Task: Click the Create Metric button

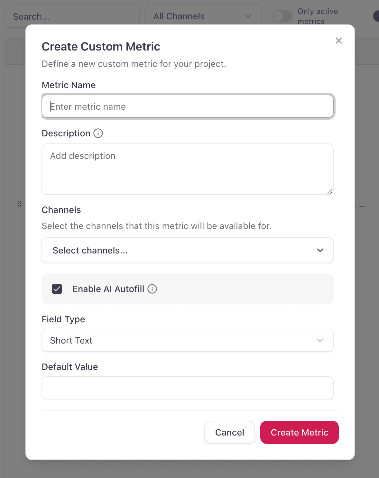Action: click(299, 432)
